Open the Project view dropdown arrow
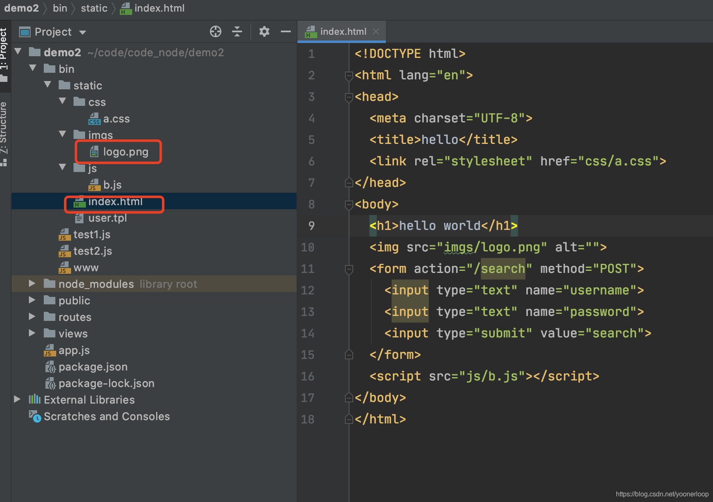Viewport: 713px width, 502px height. coord(83,32)
